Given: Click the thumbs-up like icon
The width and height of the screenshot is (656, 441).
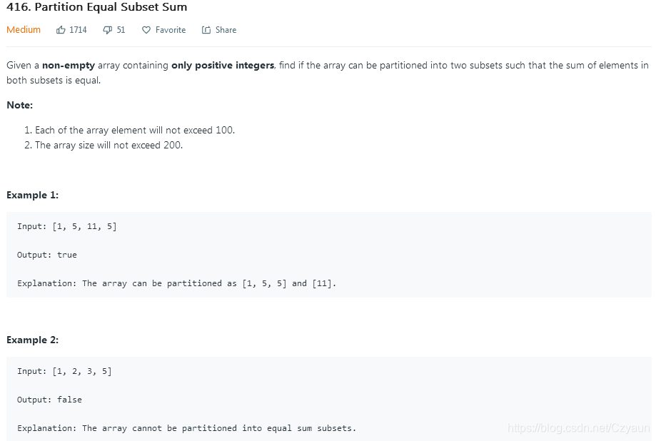Looking at the screenshot, I should point(61,30).
